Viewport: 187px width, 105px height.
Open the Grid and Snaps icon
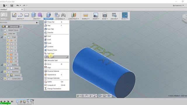104,96
